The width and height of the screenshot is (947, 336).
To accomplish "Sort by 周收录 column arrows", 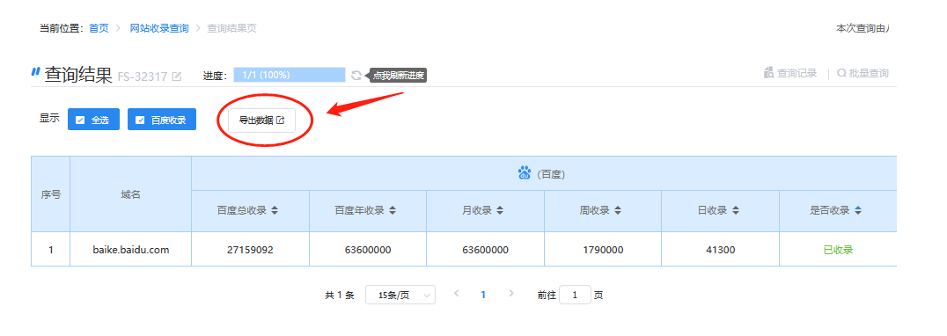I will 618,210.
